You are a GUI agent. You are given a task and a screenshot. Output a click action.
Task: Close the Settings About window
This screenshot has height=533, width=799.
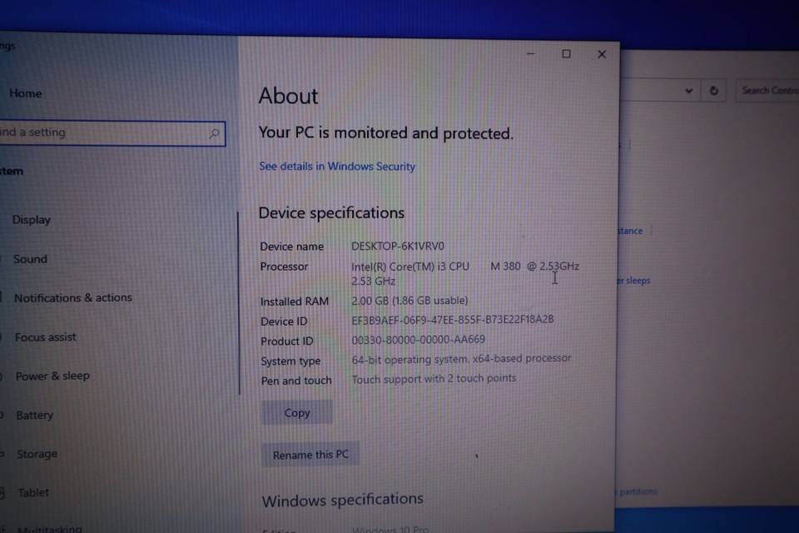[x=602, y=54]
